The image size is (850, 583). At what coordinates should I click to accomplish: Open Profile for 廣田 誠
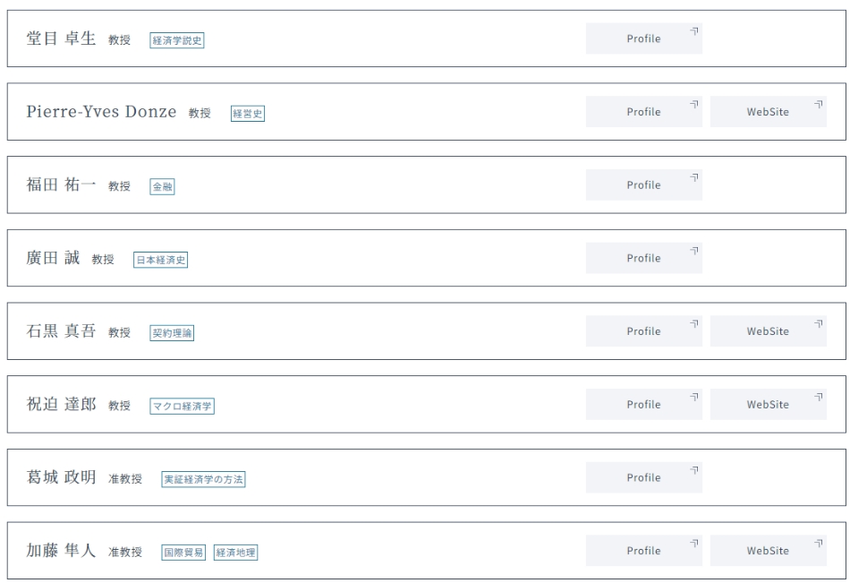[644, 258]
